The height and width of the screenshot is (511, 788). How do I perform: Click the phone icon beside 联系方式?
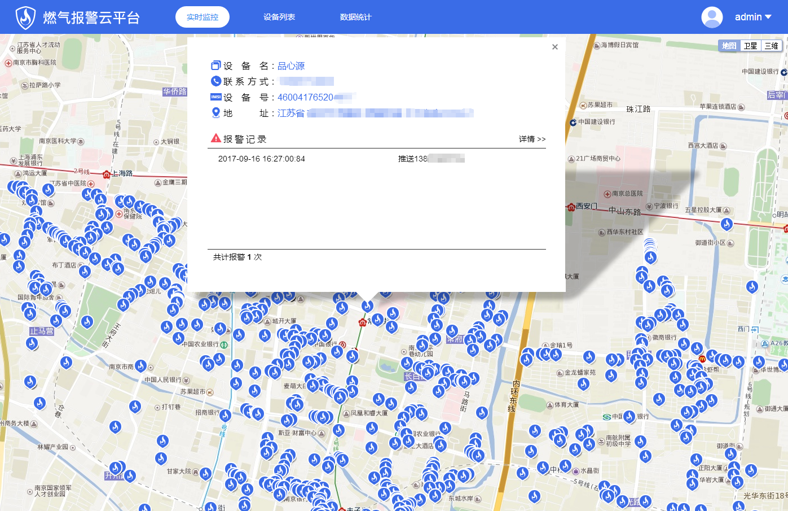(x=215, y=81)
